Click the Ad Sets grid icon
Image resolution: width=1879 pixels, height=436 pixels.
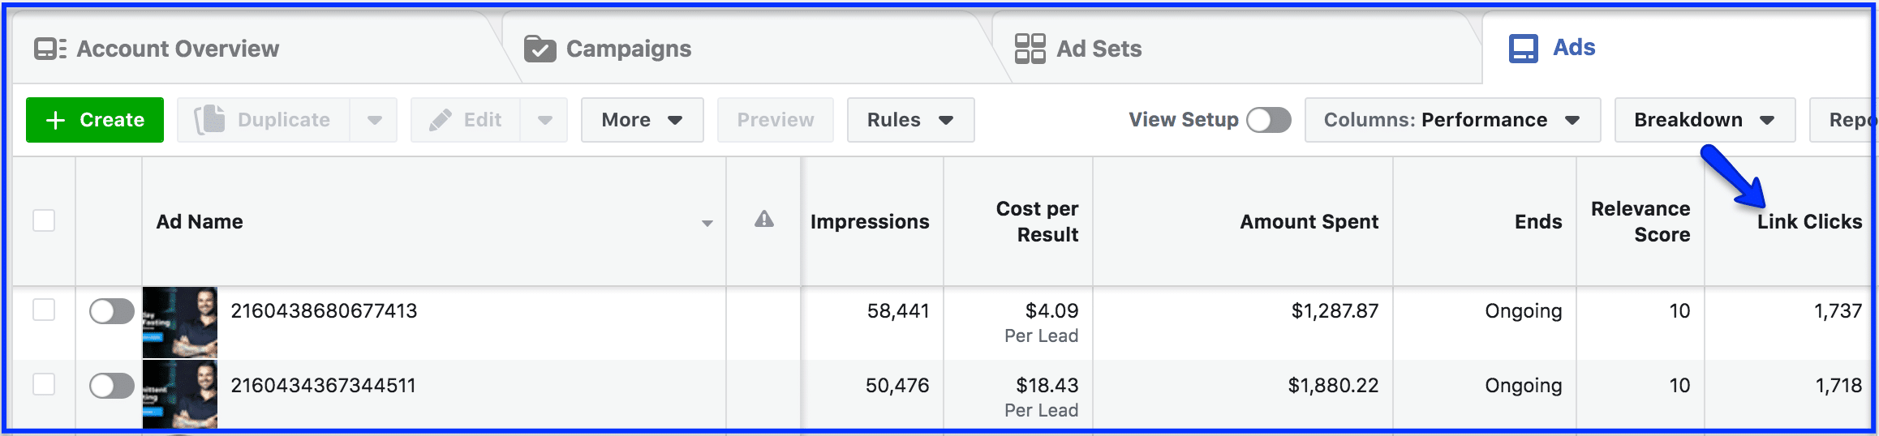pos(1030,49)
